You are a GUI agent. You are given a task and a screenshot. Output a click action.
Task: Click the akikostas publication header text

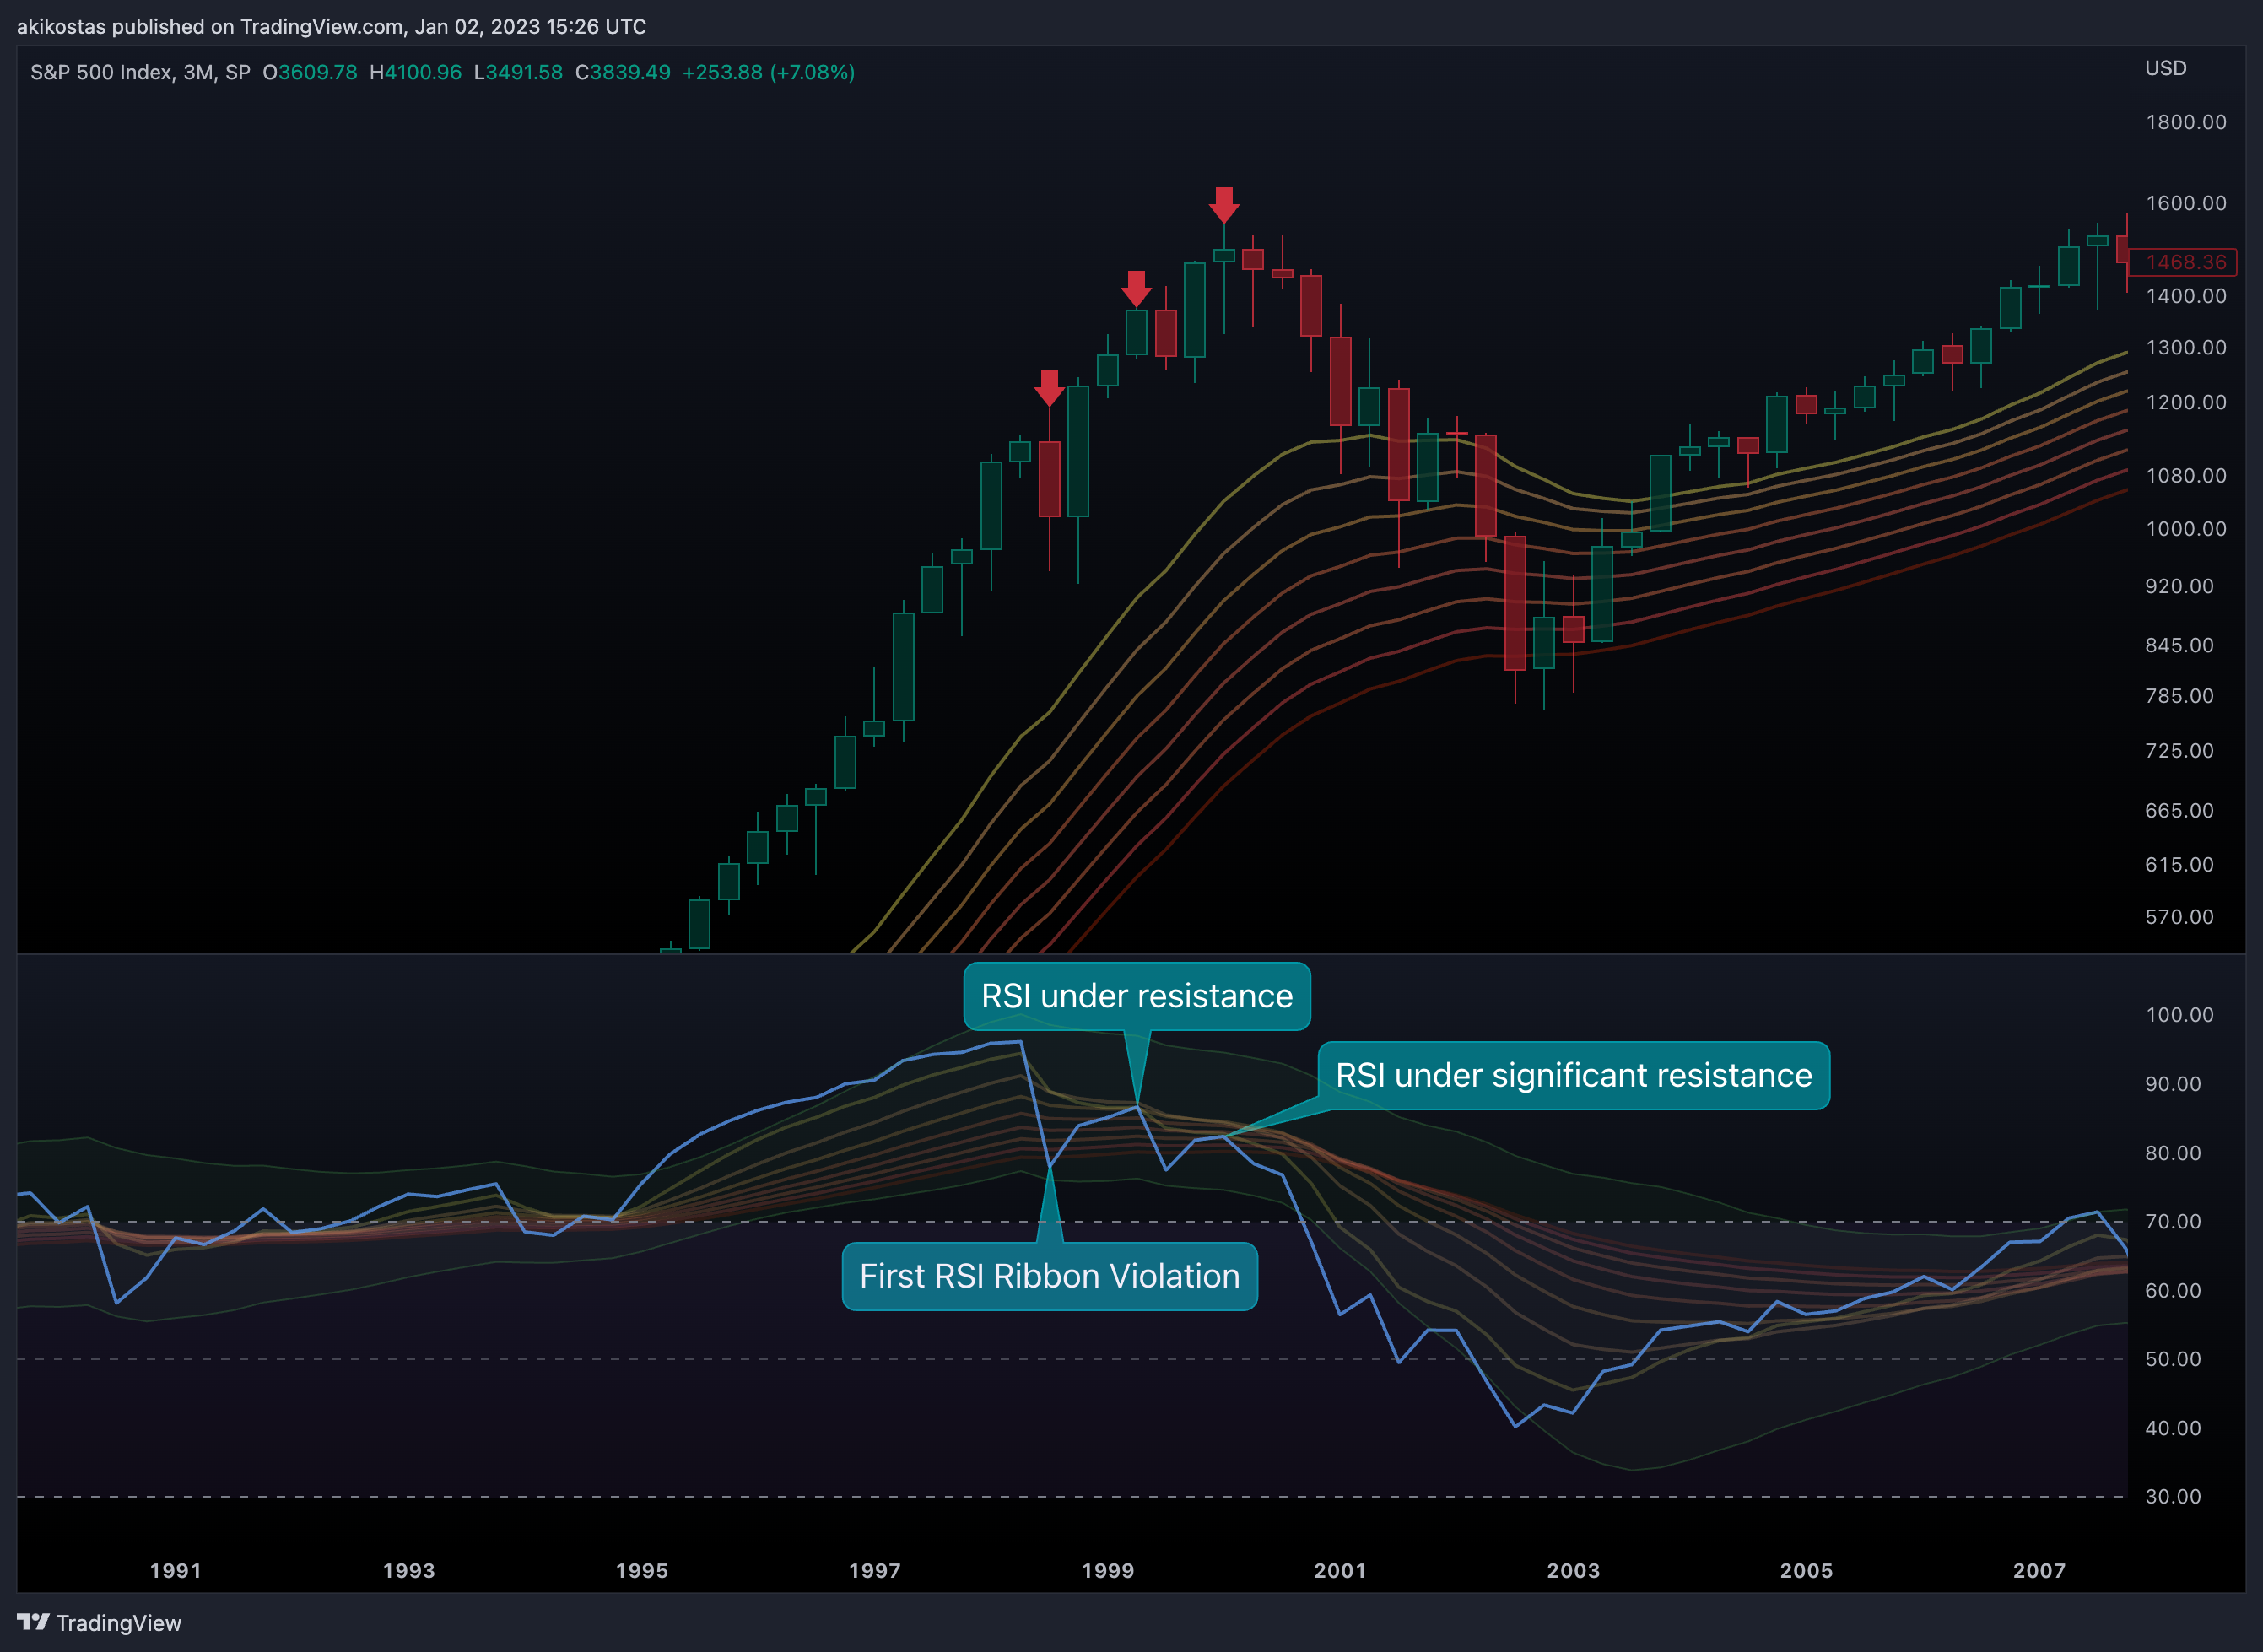click(x=332, y=26)
